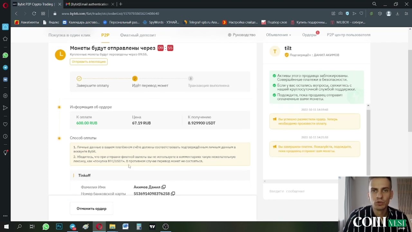The height and width of the screenshot is (232, 412).
Task: Take a snapshot with camera icon
Action: tap(341, 14)
